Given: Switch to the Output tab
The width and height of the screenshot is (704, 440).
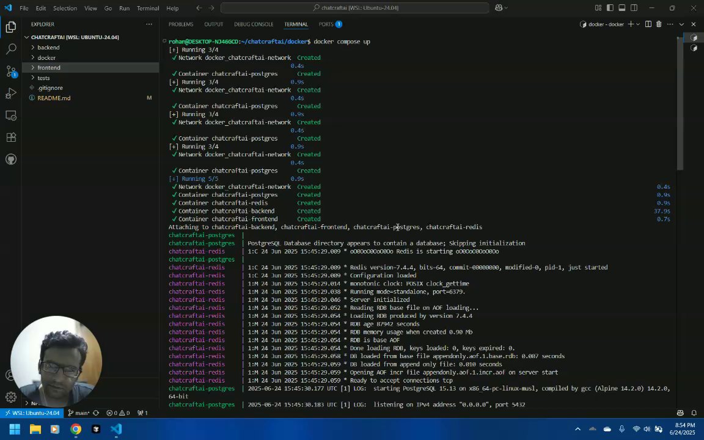Looking at the screenshot, I should [213, 24].
